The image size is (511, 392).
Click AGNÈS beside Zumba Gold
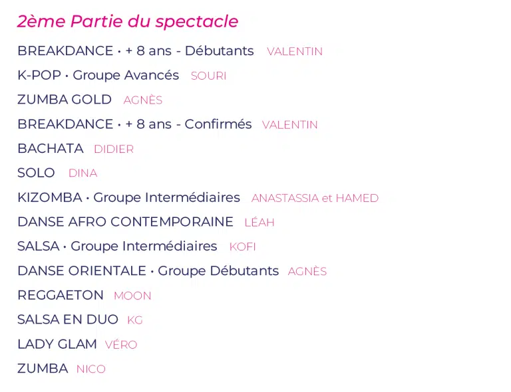click(x=143, y=100)
